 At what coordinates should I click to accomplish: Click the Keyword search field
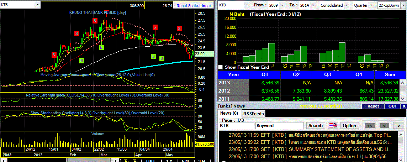click(280, 126)
